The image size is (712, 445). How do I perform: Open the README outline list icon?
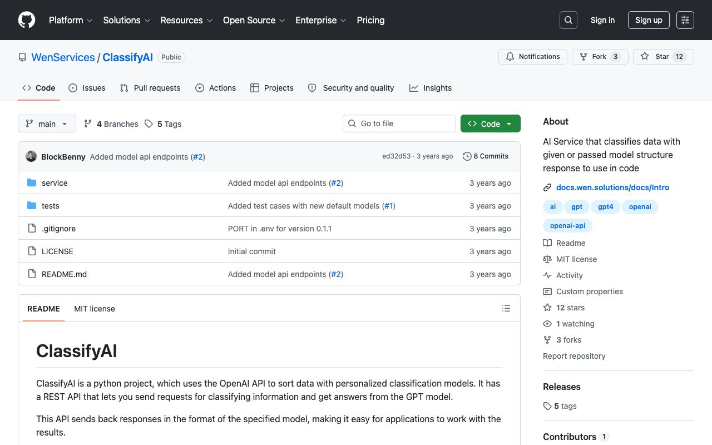point(506,308)
